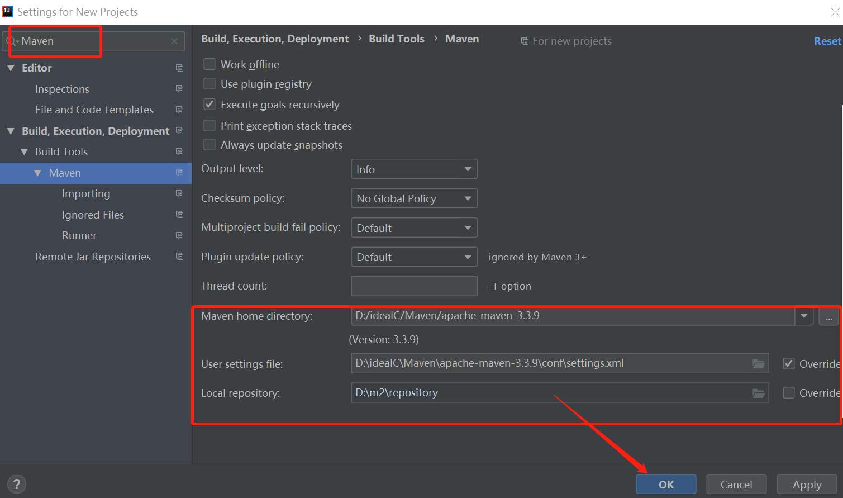The image size is (843, 498).
Task: Collapse the Editor tree node
Action: pos(11,68)
